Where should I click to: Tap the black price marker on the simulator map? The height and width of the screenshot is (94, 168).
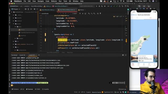coord(145,39)
